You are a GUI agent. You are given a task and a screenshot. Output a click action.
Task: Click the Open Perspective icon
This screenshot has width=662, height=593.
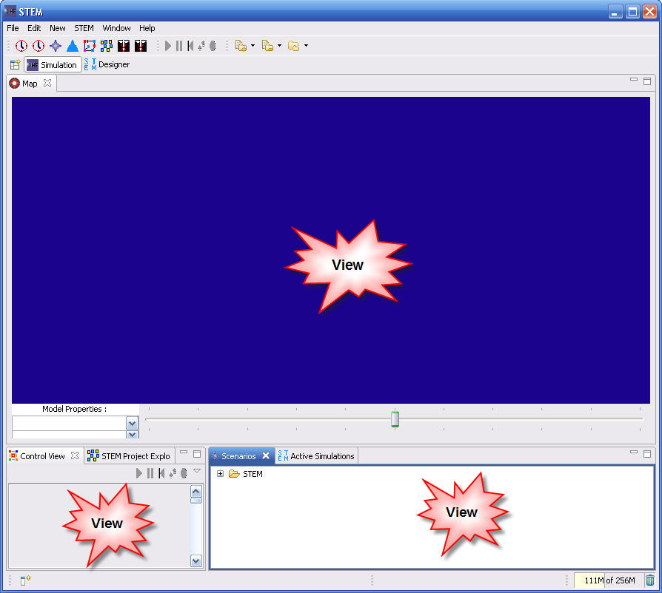[15, 65]
